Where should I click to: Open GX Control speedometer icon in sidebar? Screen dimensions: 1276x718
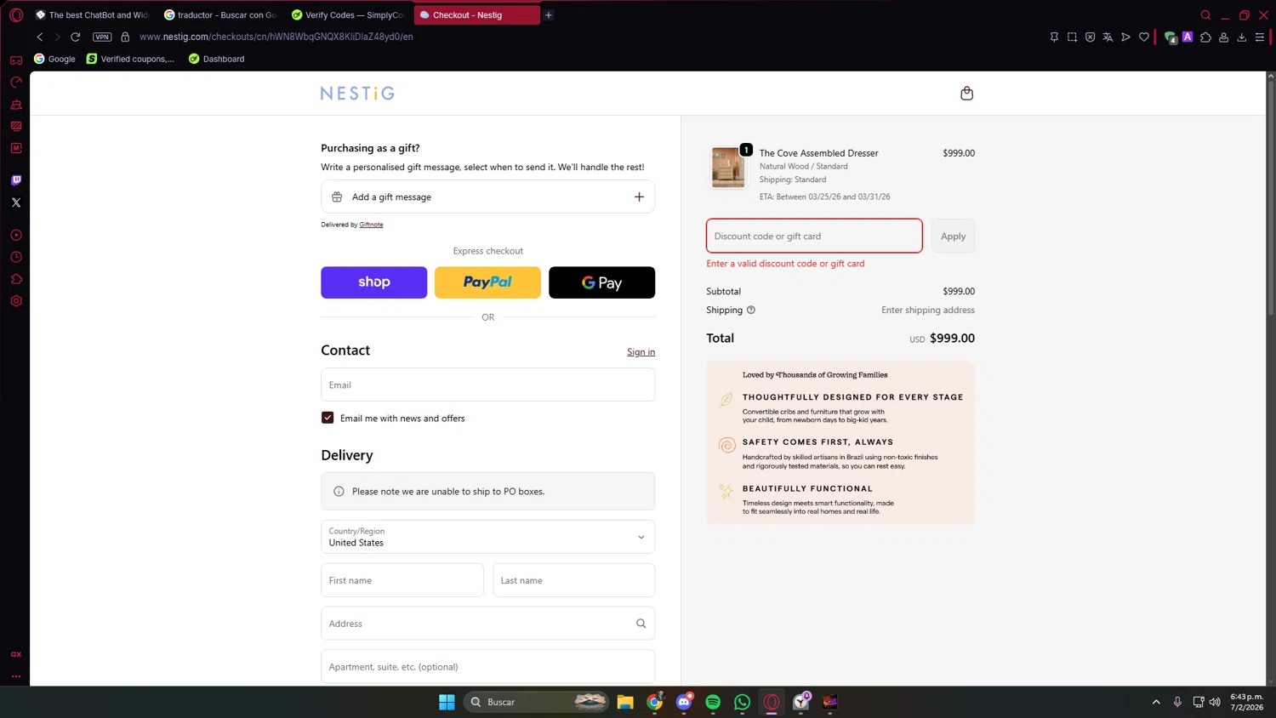tap(16, 83)
